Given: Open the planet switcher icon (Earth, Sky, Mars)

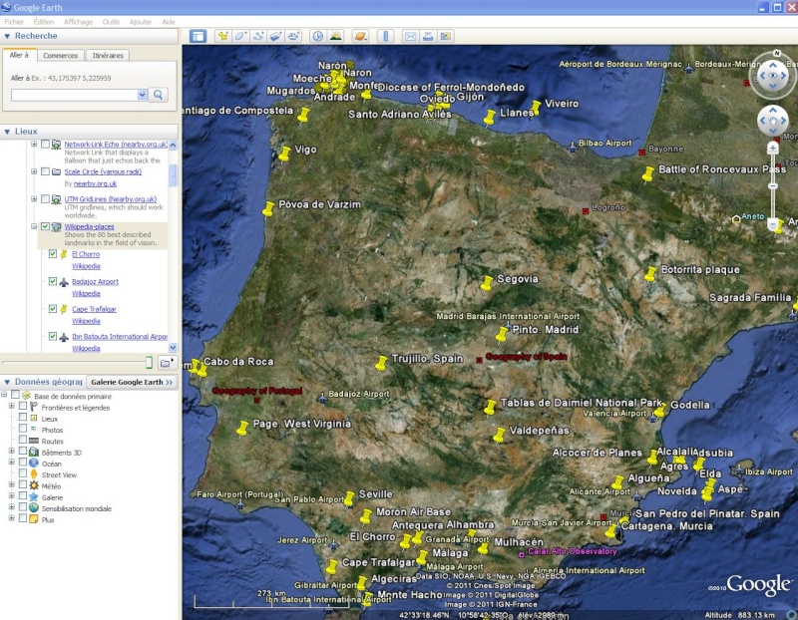Looking at the screenshot, I should coord(360,36).
